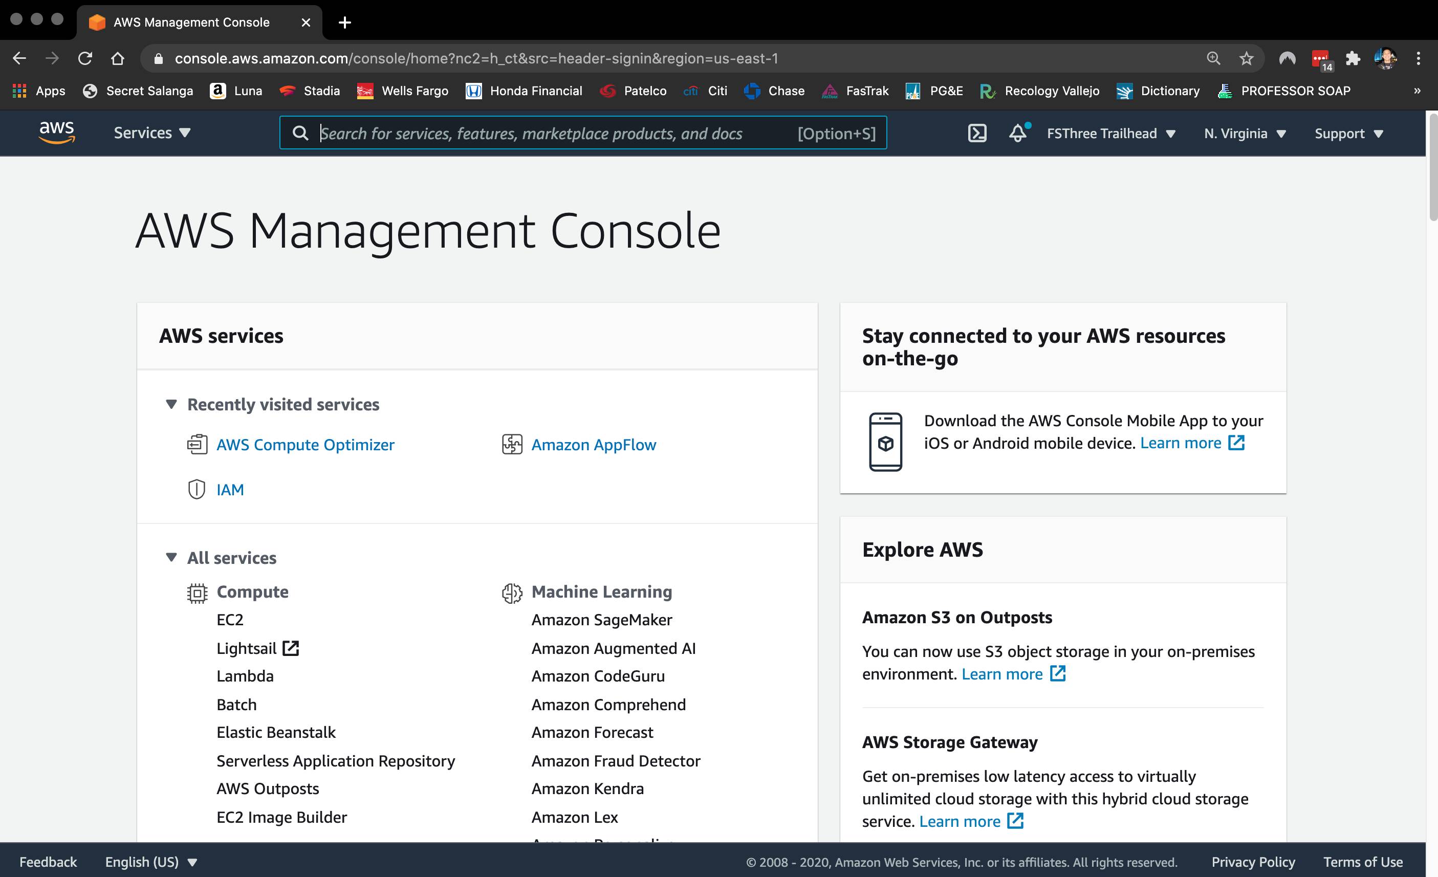Open the Honda Financial bookmark
The height and width of the screenshot is (877, 1438).
point(524,91)
